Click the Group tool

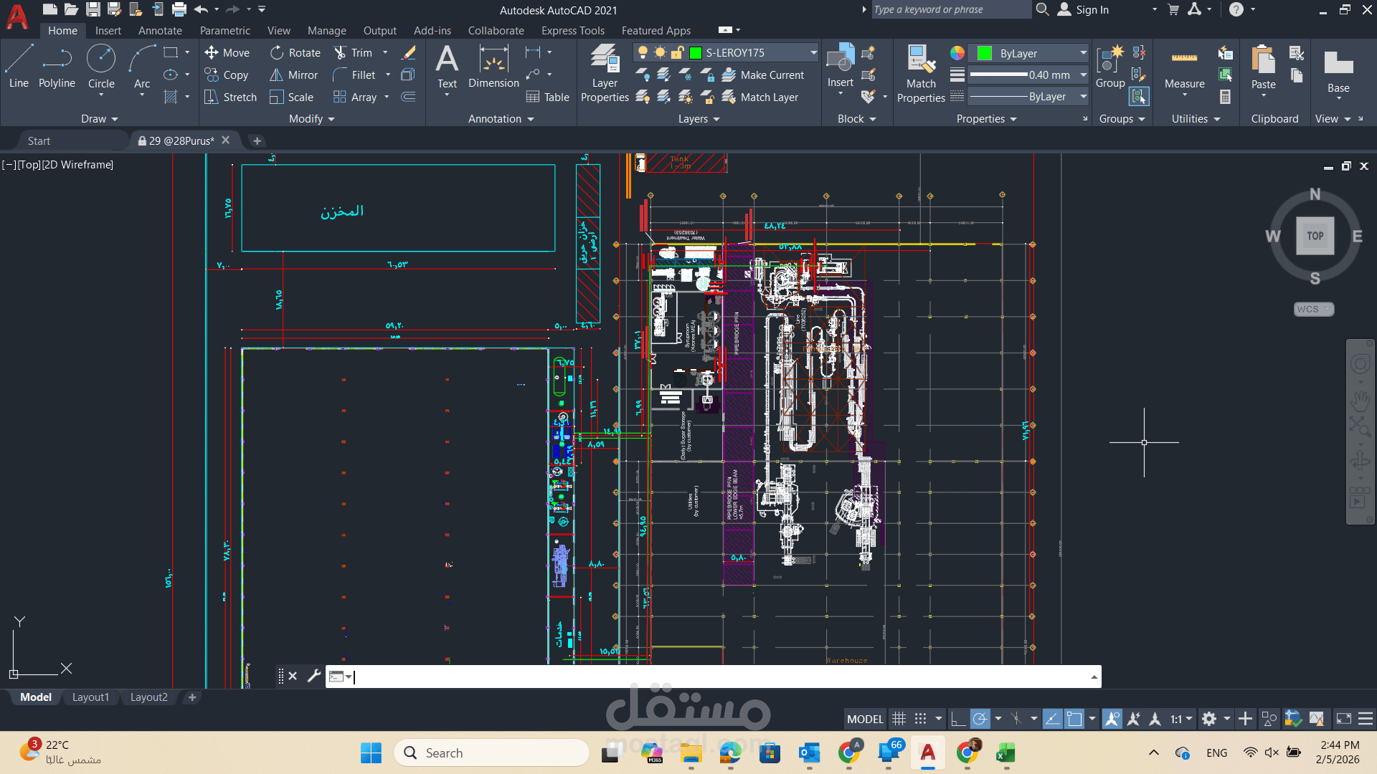(1110, 67)
